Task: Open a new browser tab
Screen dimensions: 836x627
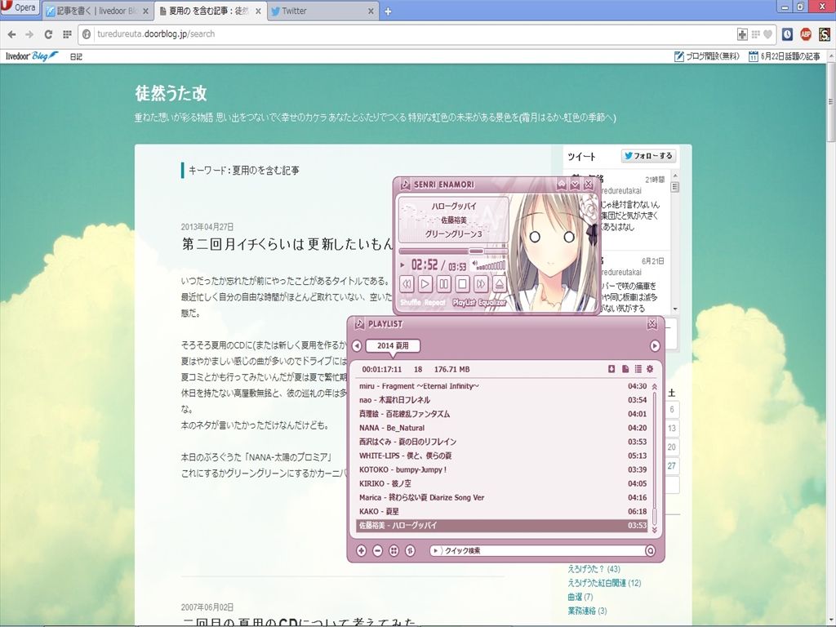Action: click(x=388, y=11)
